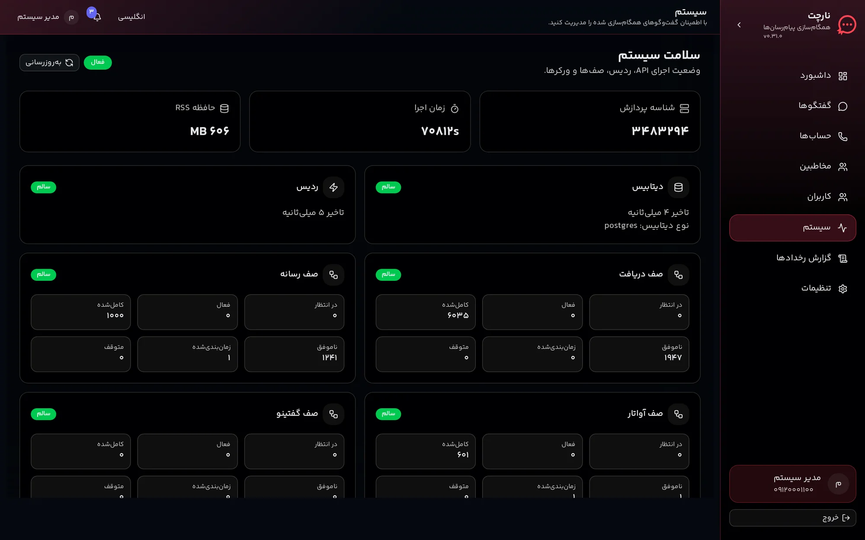Click the Narchat chat bubble logo
The height and width of the screenshot is (540, 865).
(846, 25)
